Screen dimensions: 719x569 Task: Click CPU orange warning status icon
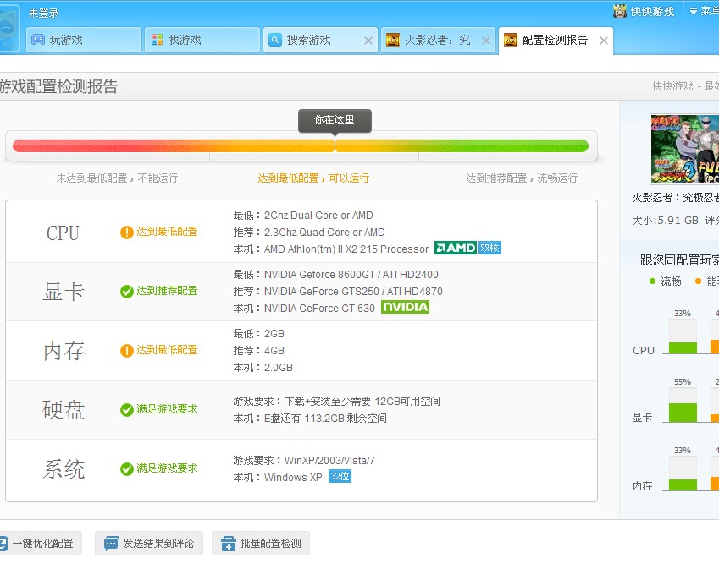tap(127, 232)
